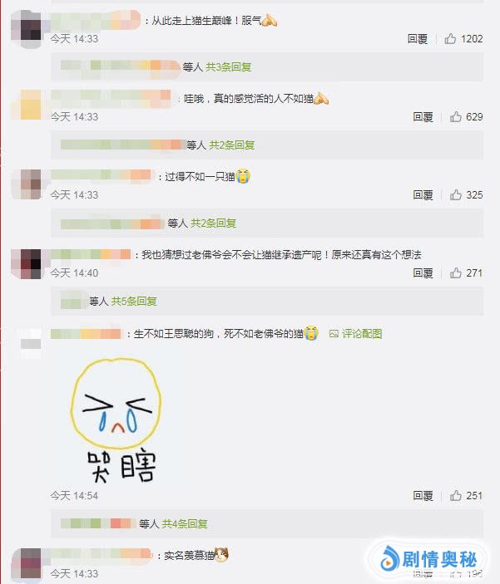Open the 评论配图 picture icon
Image resolution: width=500 pixels, height=584 pixels.
coord(334,334)
